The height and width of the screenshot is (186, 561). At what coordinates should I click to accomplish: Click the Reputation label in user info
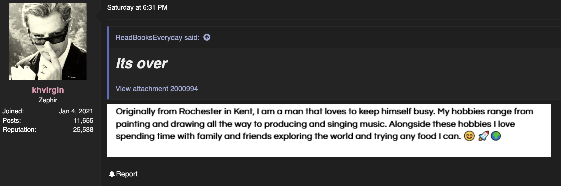point(20,130)
